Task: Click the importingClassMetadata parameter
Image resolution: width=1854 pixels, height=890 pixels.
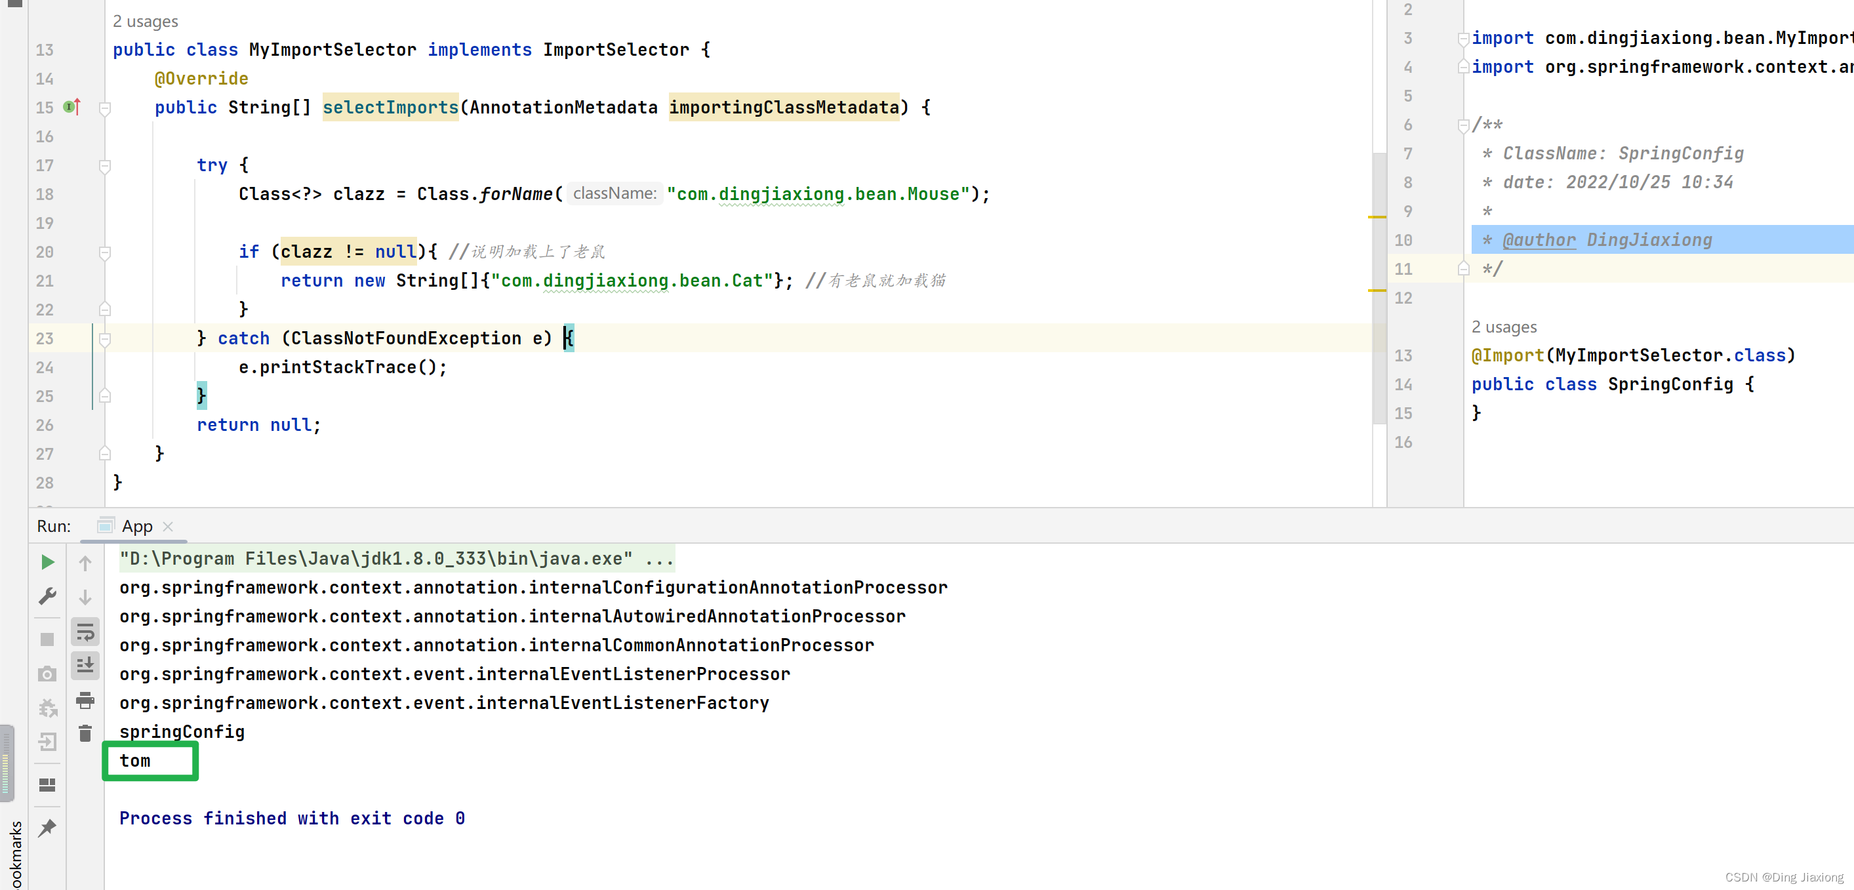Action: click(784, 107)
